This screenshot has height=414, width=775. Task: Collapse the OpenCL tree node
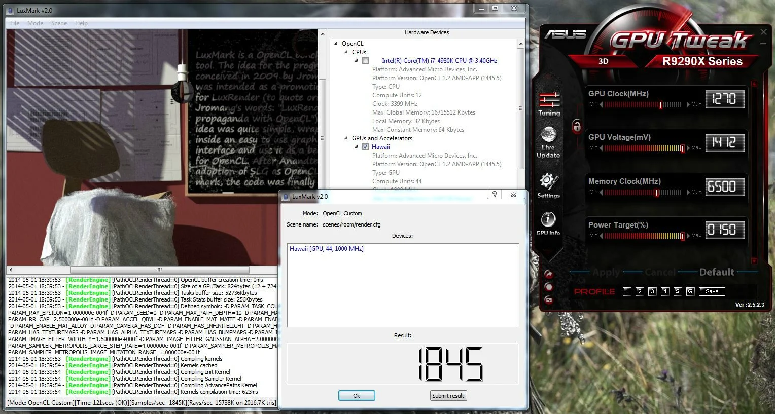point(336,44)
